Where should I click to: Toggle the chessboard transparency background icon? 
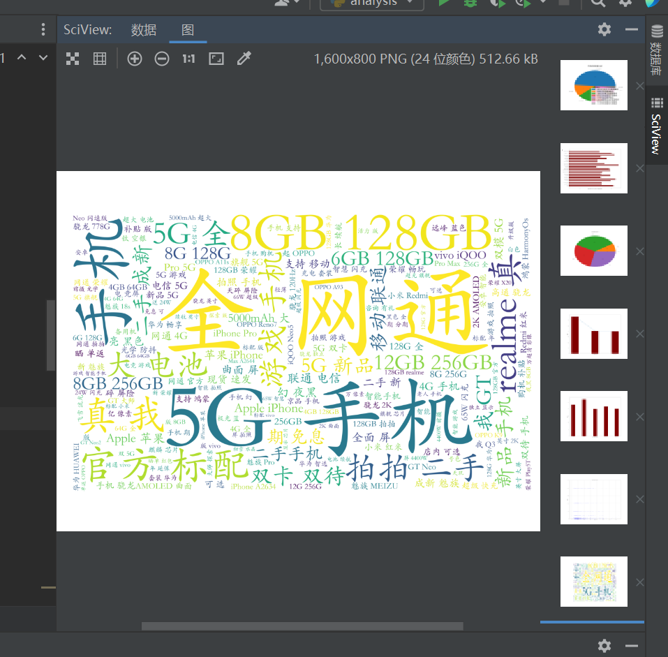(73, 59)
